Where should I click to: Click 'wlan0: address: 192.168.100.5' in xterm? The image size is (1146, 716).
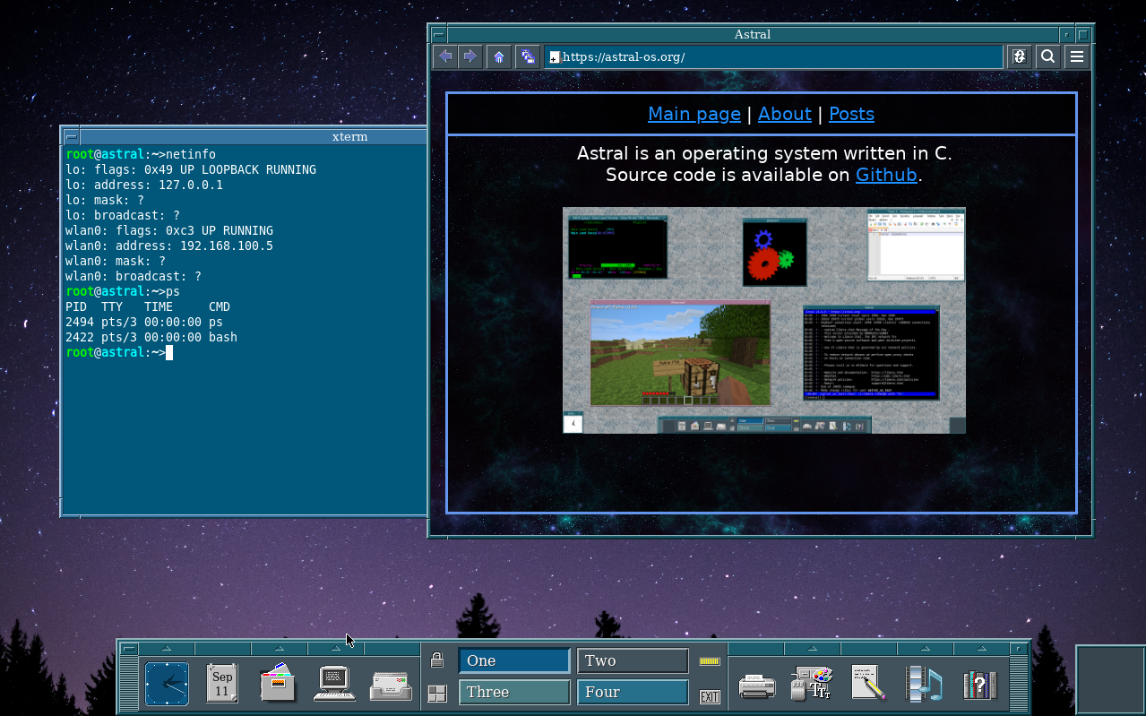(169, 246)
